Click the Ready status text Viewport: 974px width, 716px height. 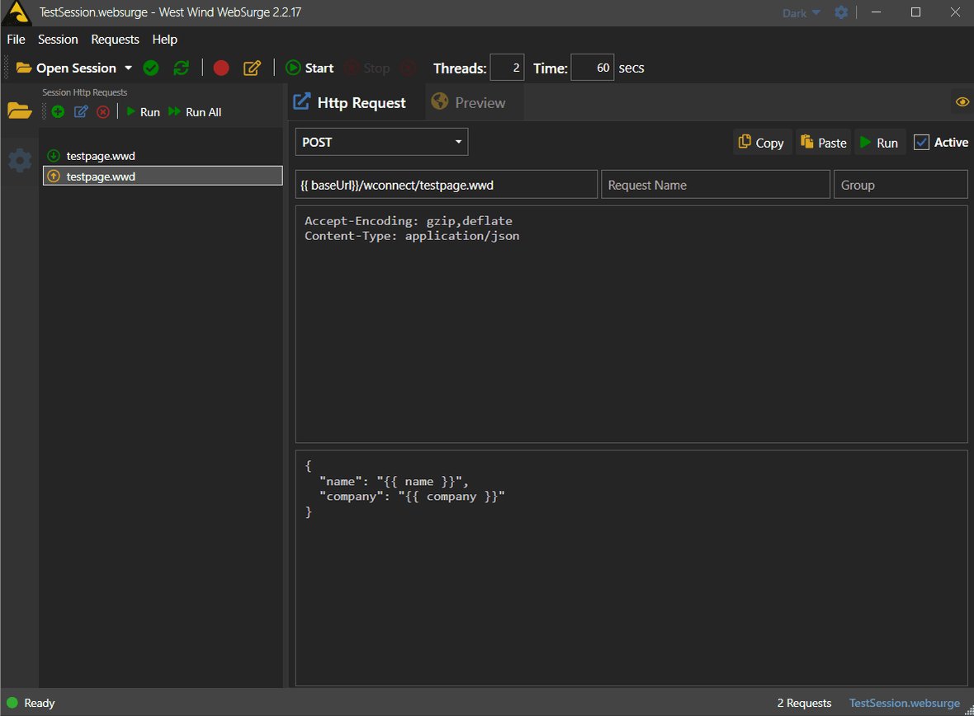39,703
